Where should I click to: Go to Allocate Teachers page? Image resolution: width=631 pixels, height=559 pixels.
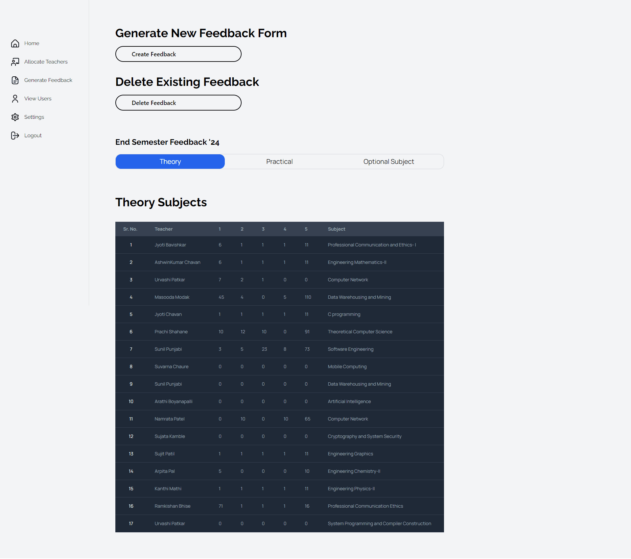pyautogui.click(x=46, y=62)
